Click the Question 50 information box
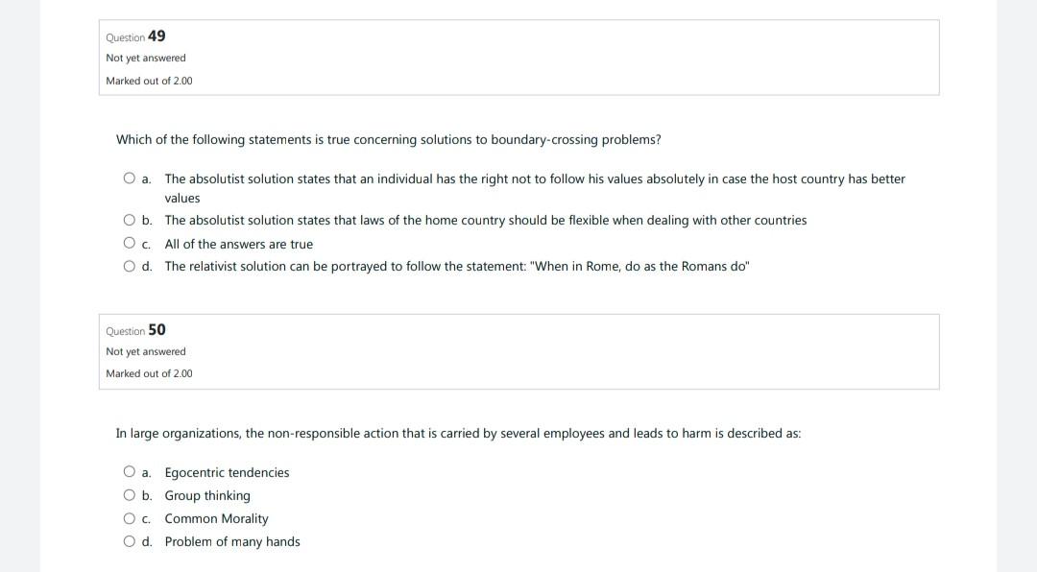 pyautogui.click(x=518, y=351)
